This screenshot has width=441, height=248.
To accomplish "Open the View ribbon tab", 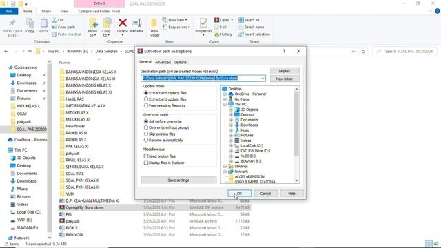I will 64,11.
